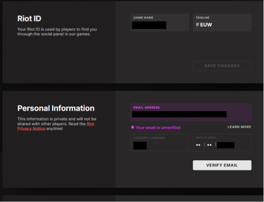Click the Riot ID heading
Screen dimensions: 264x202
29,18
